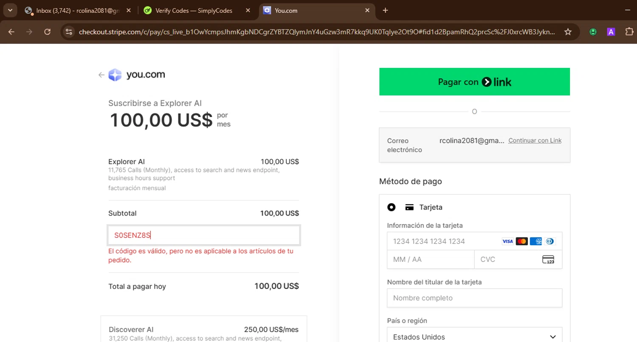Click the Subtotal label
The width and height of the screenshot is (637, 342).
pos(122,213)
